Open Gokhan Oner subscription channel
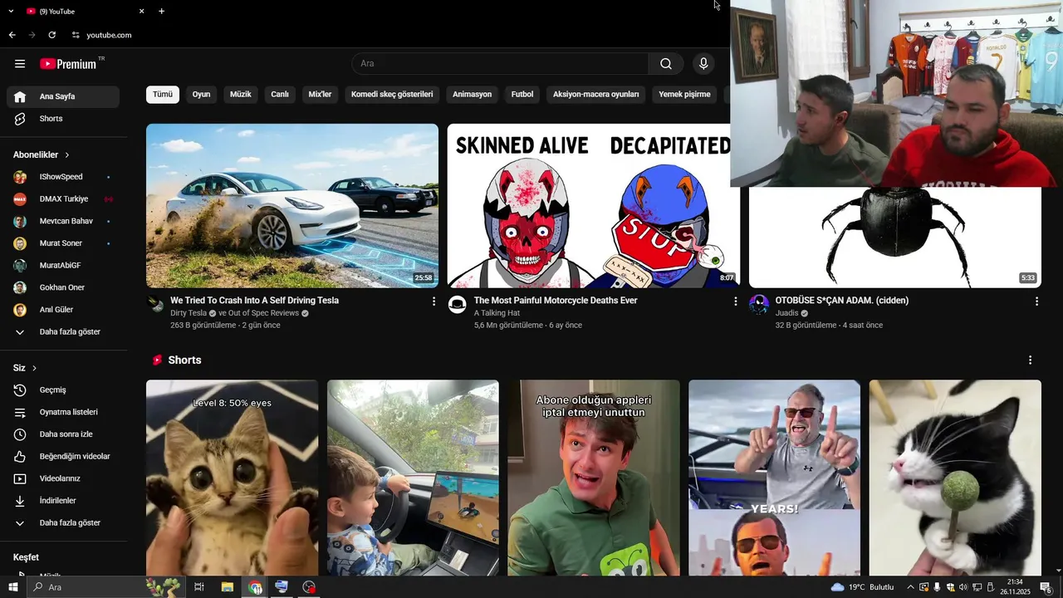 (x=63, y=287)
